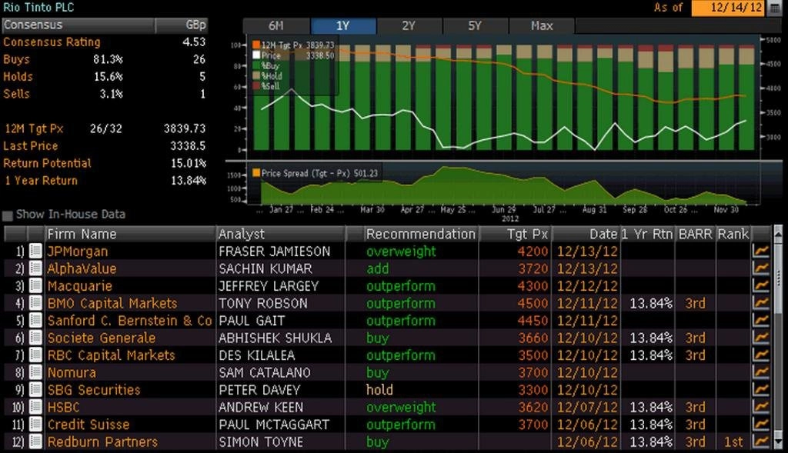Show chart icon for Credit Suisse row
The width and height of the screenshot is (788, 453).
tap(761, 424)
